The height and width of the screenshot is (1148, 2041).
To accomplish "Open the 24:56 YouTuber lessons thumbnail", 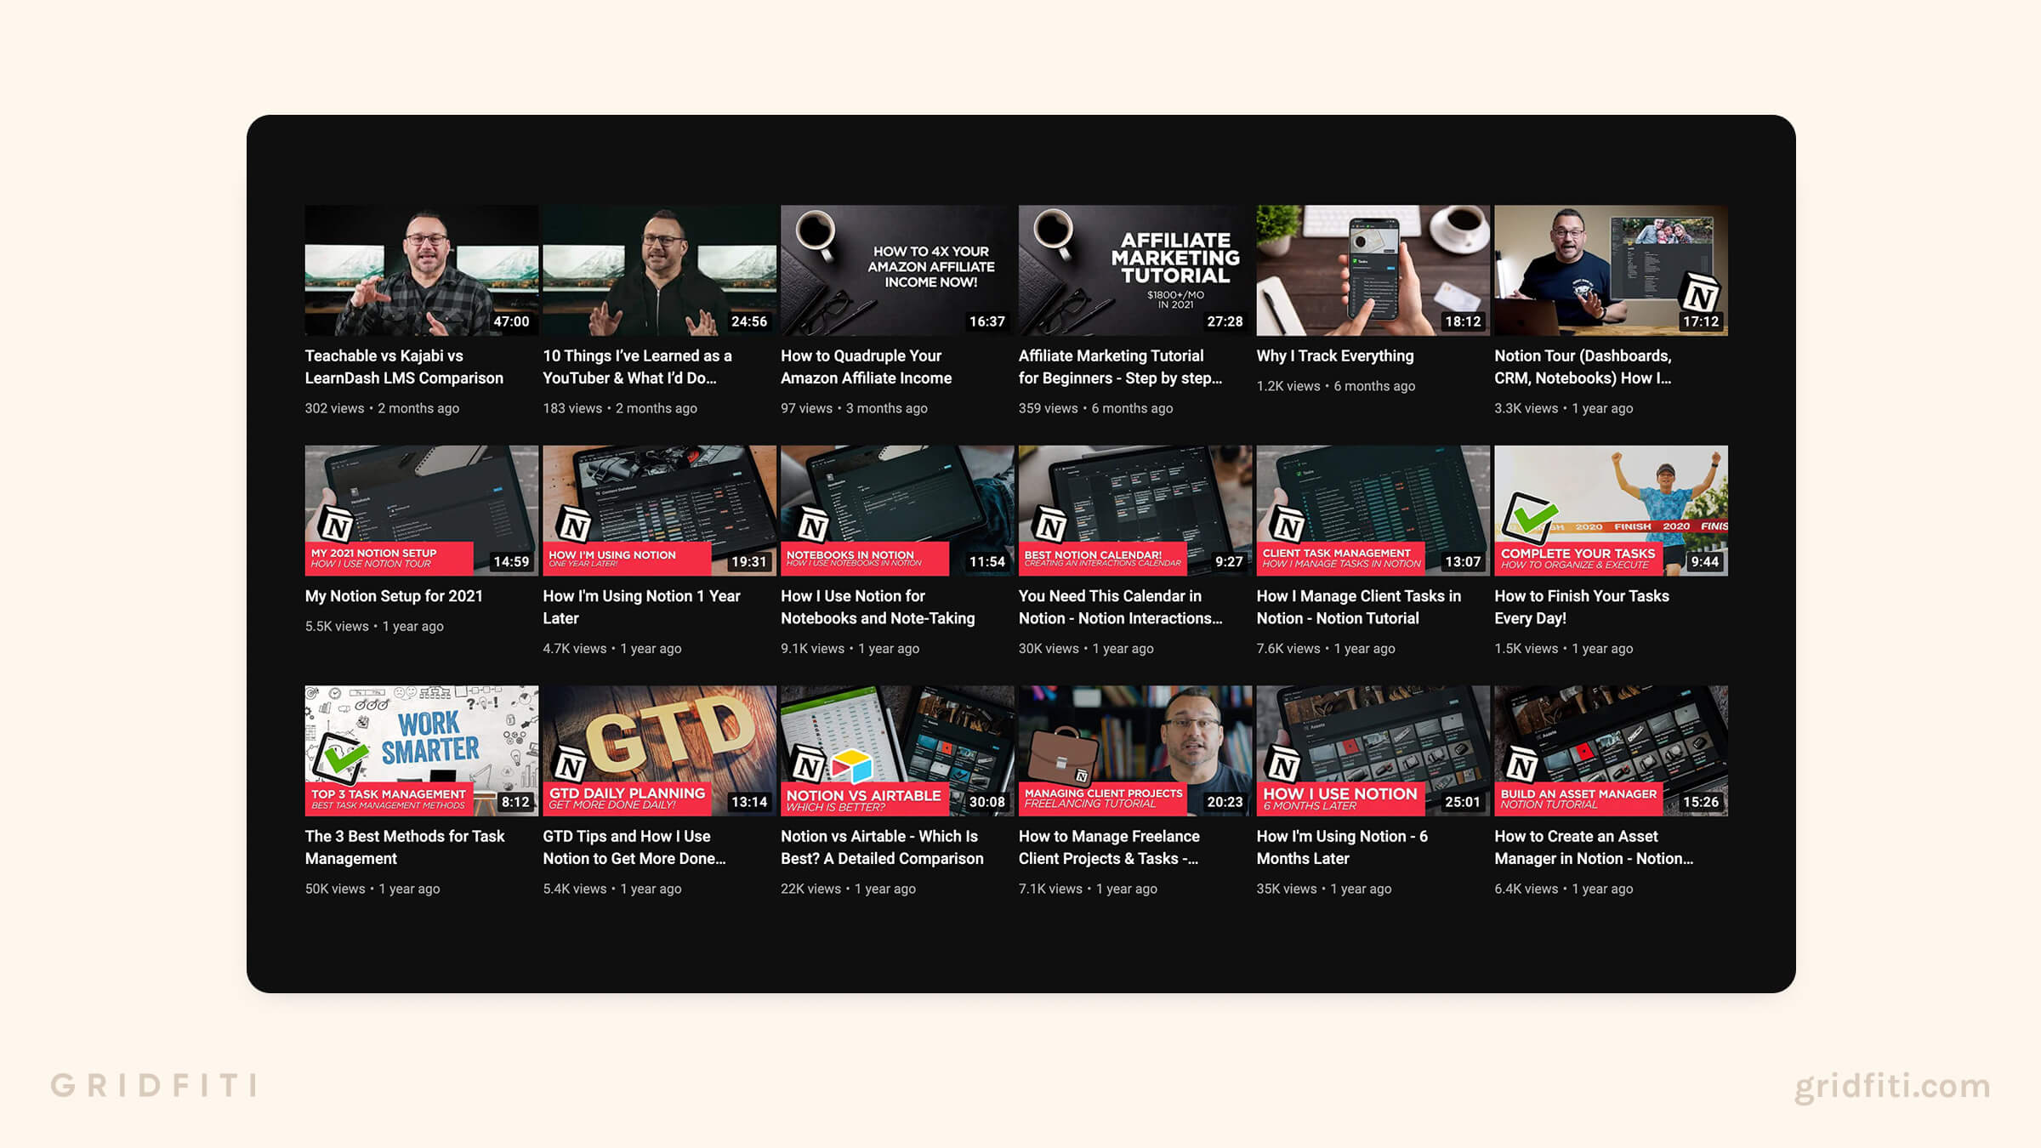I will coord(659,270).
